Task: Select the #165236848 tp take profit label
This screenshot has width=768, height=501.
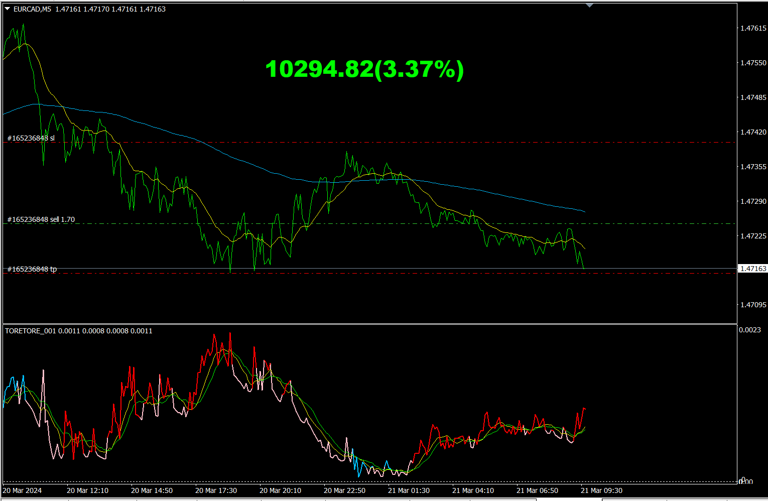Action: point(32,269)
